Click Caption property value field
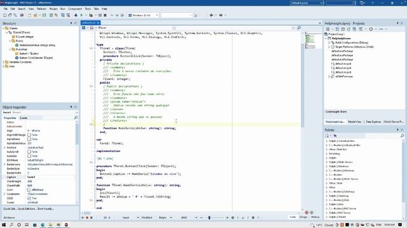Image resolution: width=407 pixels, height=228 pixels. click(51, 177)
